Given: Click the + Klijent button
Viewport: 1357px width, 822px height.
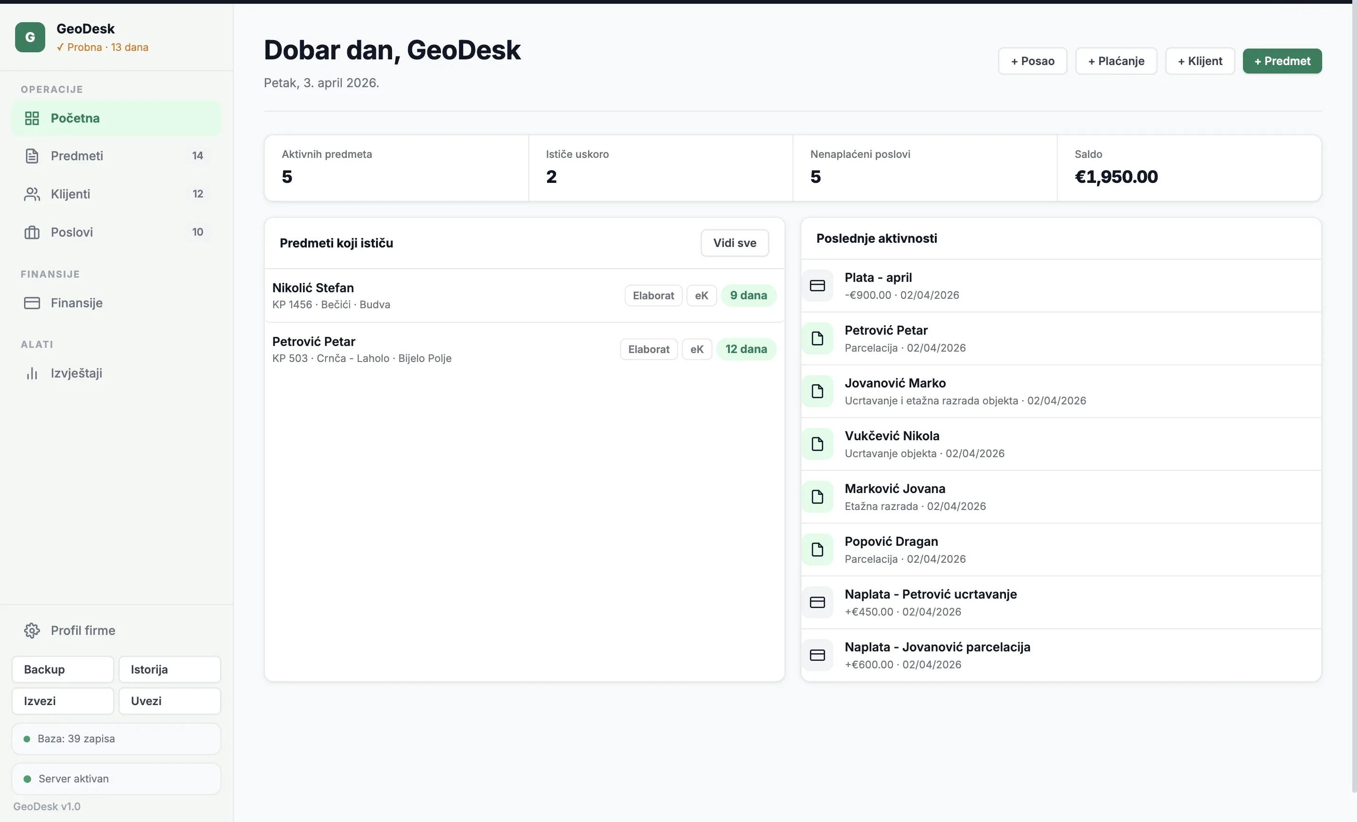Looking at the screenshot, I should point(1200,61).
